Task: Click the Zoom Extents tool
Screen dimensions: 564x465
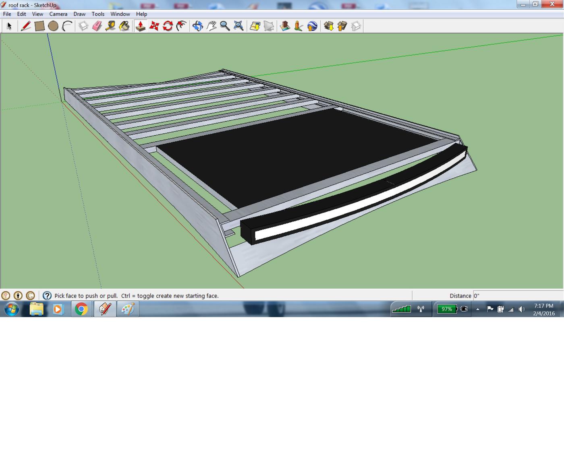Action: [238, 26]
